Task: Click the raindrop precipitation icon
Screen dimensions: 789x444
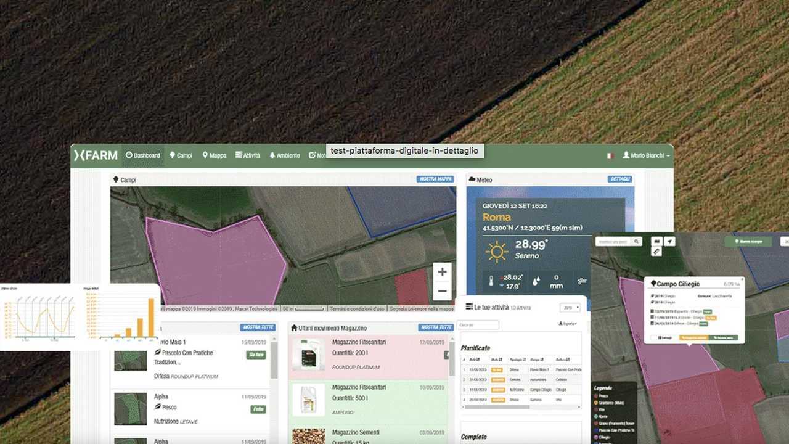Action: click(537, 281)
